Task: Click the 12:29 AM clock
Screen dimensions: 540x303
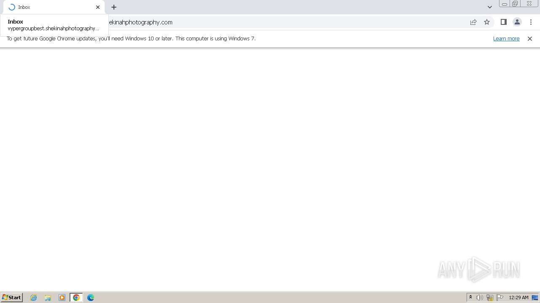Action: pos(518,298)
